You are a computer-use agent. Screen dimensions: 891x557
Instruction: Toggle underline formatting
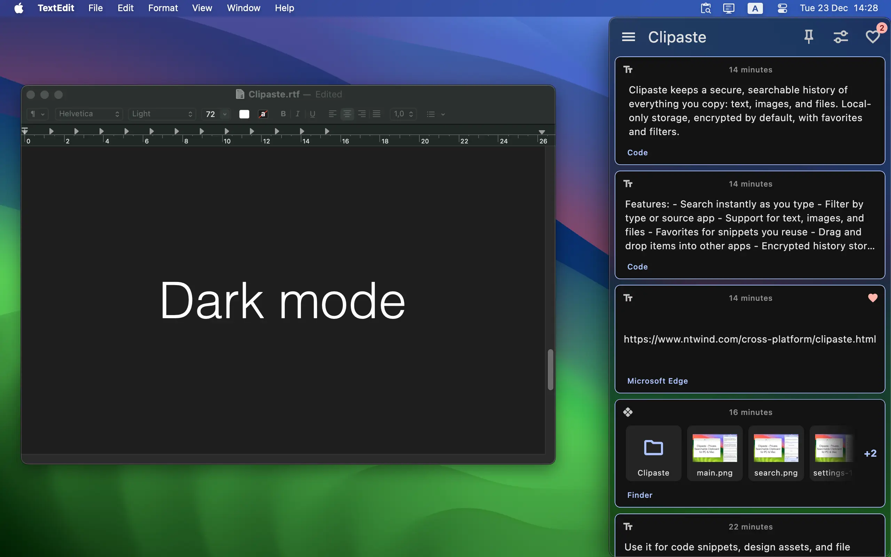point(312,114)
